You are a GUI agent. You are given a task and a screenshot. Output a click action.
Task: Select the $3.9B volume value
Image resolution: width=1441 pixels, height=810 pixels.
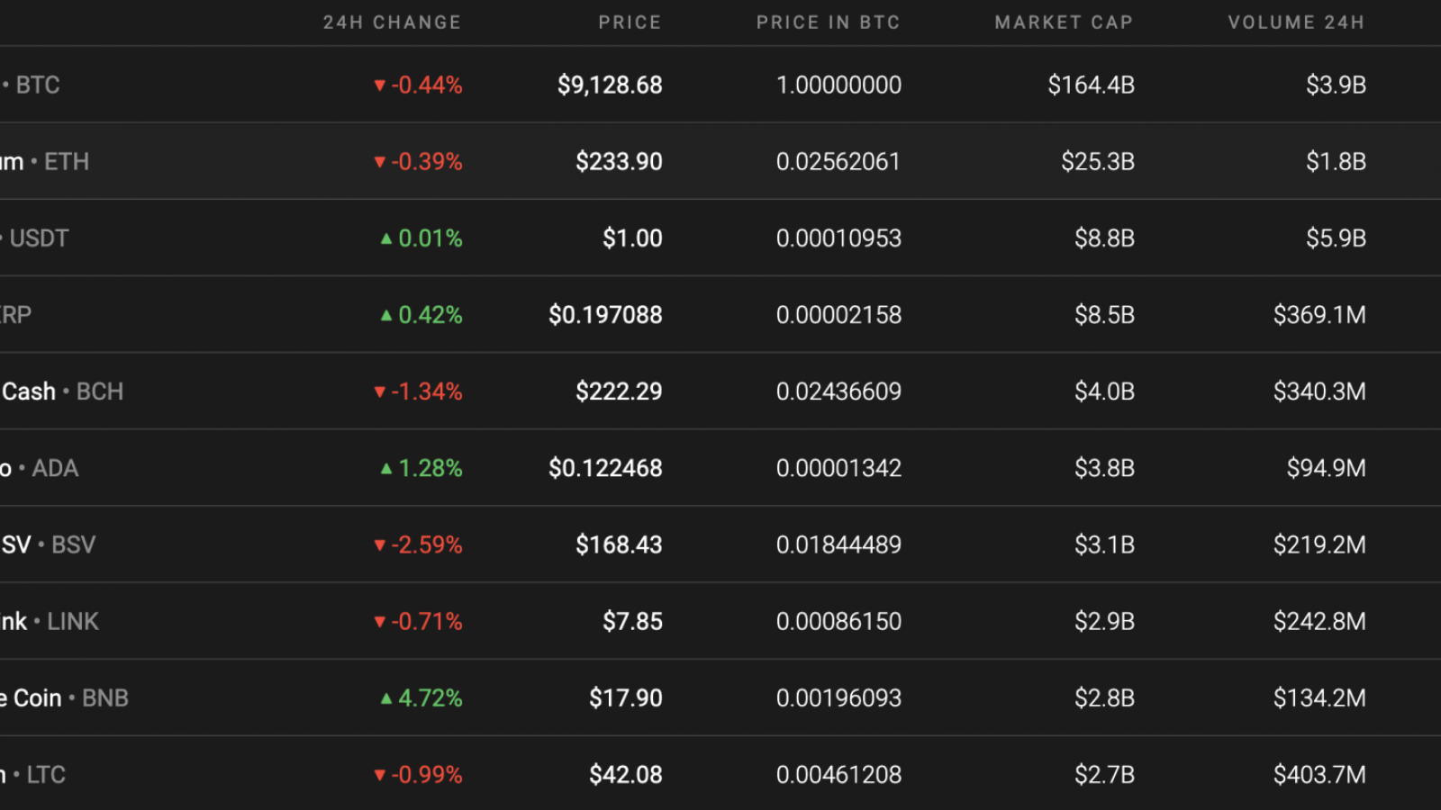tap(1337, 85)
